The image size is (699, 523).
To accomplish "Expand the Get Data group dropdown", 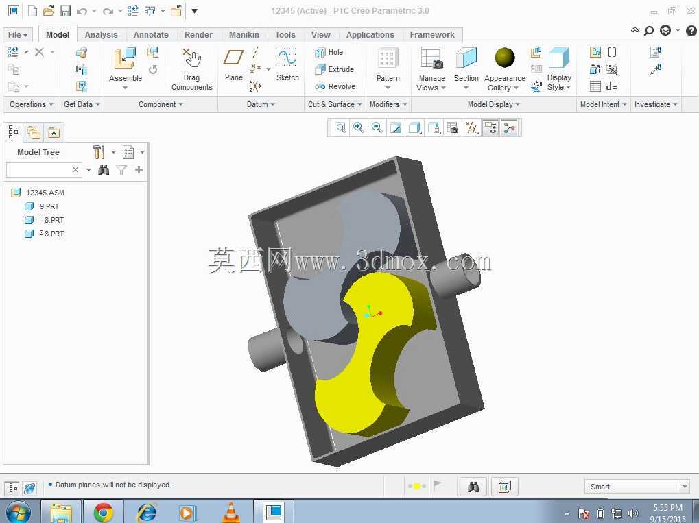I will coord(82,104).
